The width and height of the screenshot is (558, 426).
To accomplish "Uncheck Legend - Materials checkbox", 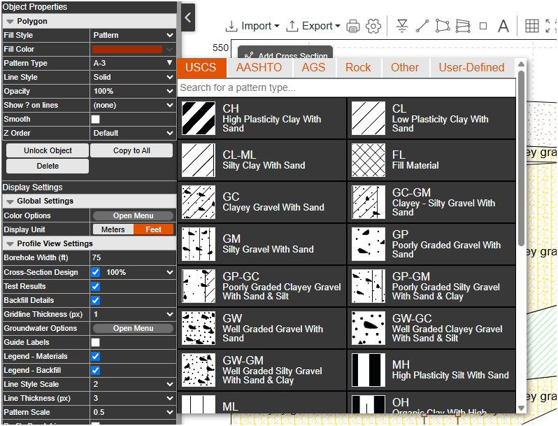I will (95, 356).
